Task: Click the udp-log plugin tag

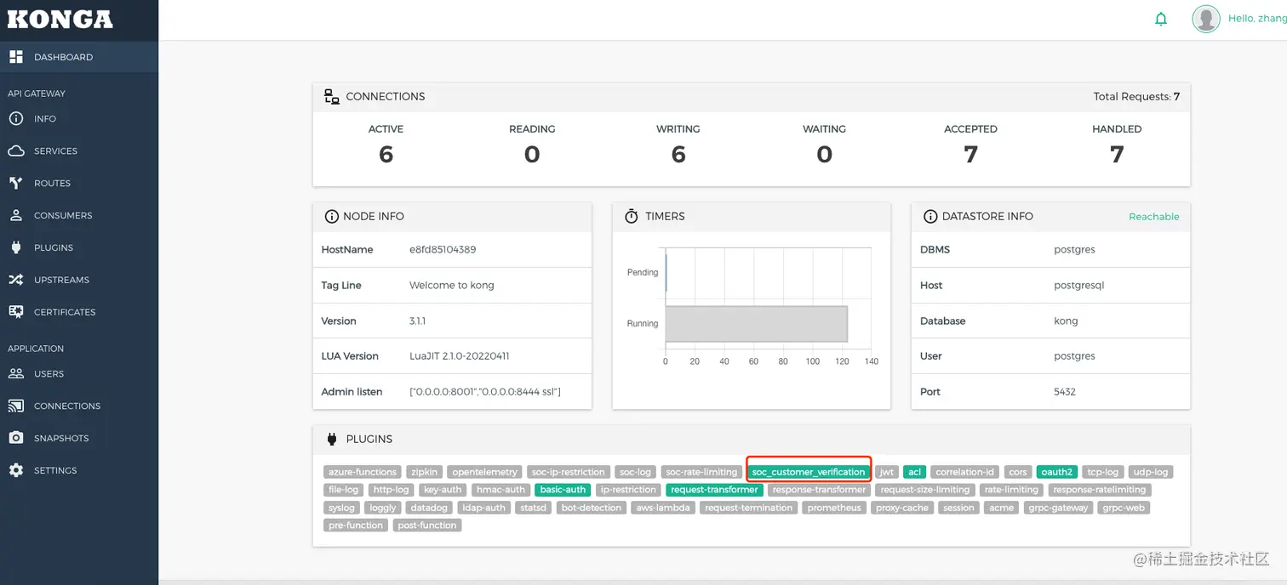Action: [1151, 472]
